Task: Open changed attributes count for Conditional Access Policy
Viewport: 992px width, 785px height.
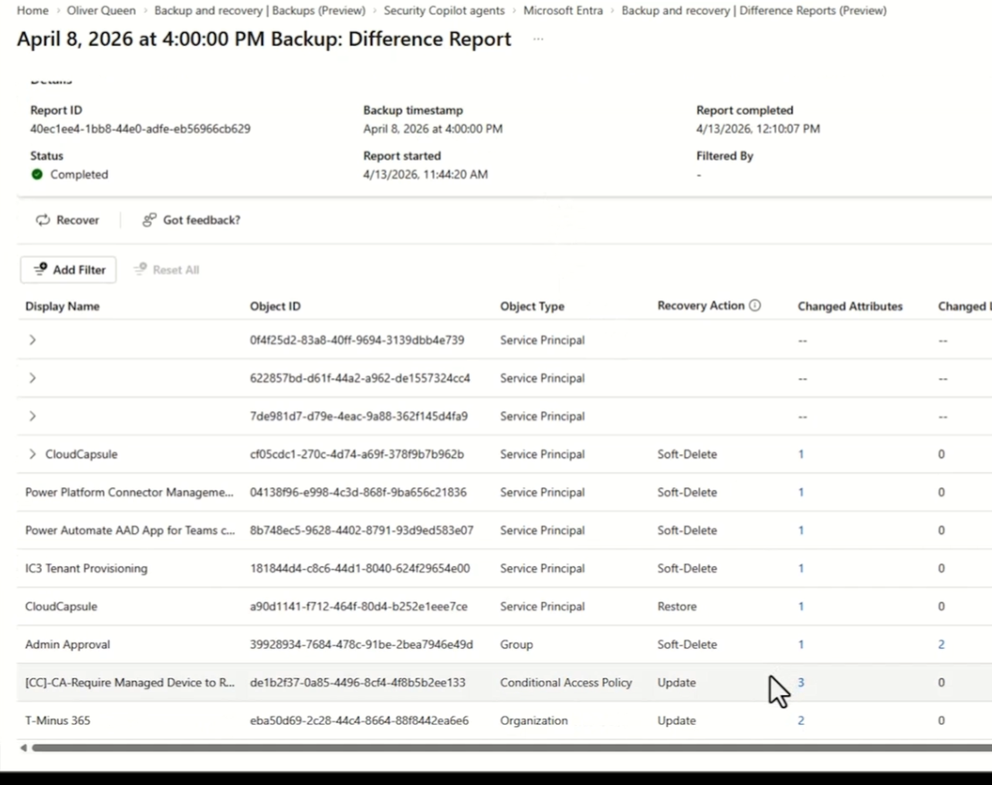Action: pos(800,683)
